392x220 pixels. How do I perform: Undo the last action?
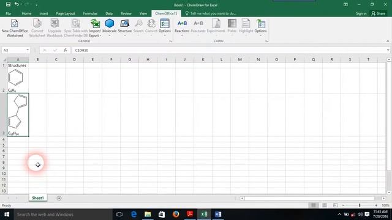pyautogui.click(x=17, y=4)
